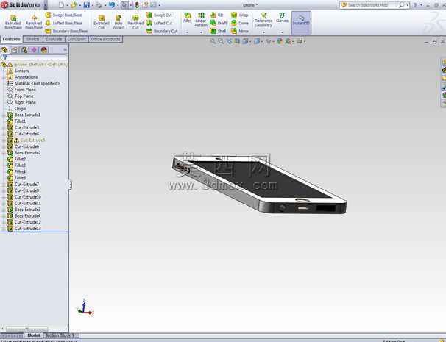Select the Rib tool

tap(216, 15)
